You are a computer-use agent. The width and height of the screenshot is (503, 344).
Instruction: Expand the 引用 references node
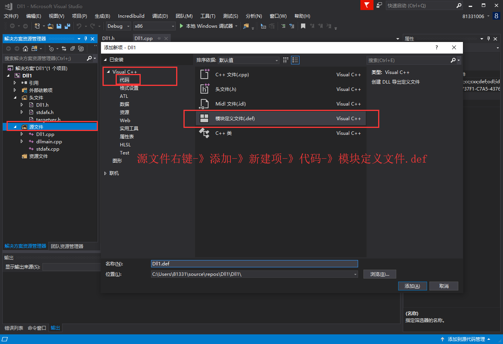point(15,83)
